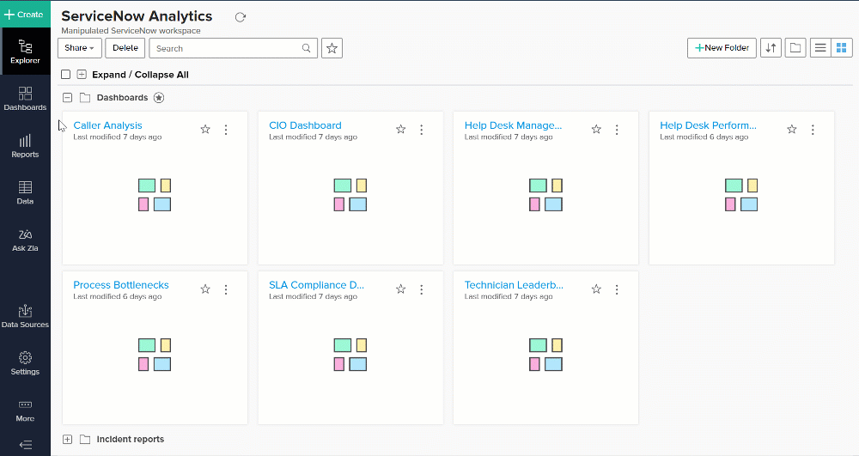Open Ask Zia assistant
Image resolution: width=859 pixels, height=456 pixels.
pos(25,240)
